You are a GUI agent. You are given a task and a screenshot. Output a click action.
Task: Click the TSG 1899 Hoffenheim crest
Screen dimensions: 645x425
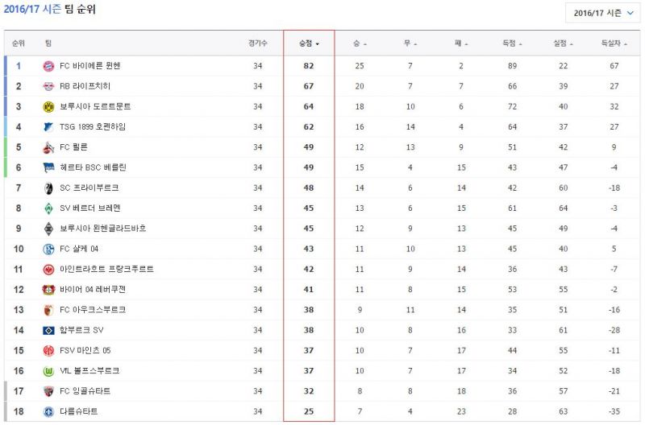click(x=48, y=127)
